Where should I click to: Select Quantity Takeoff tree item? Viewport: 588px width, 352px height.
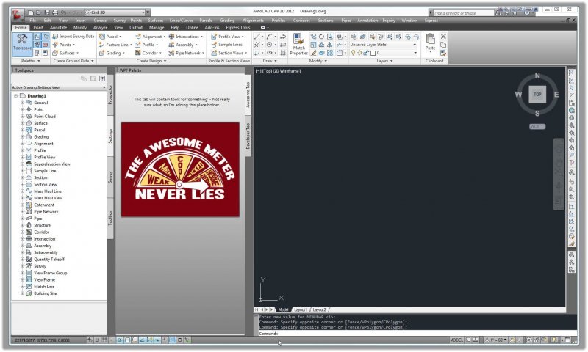coord(49,259)
